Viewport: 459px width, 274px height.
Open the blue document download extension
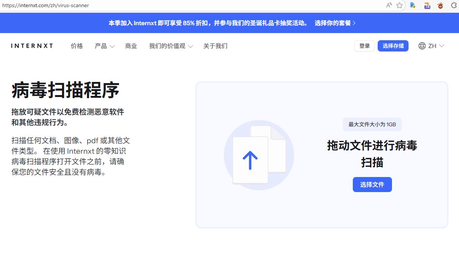point(413,5)
